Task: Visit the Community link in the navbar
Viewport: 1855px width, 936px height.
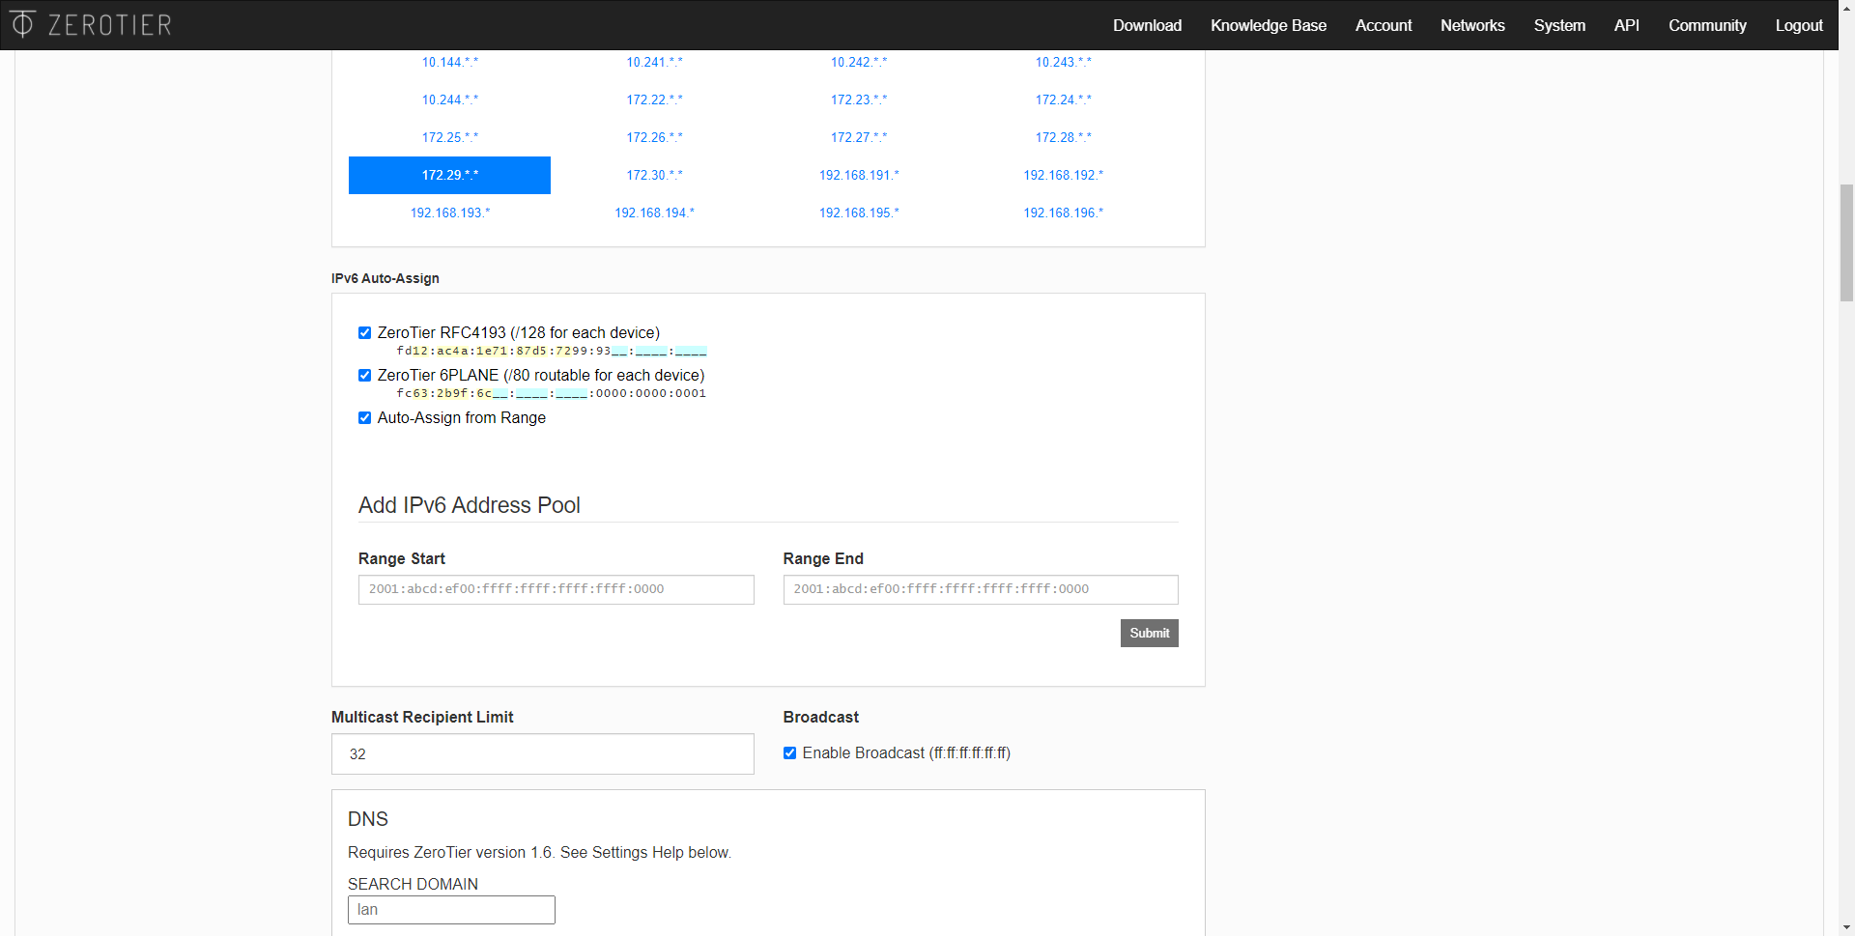Action: [1707, 25]
